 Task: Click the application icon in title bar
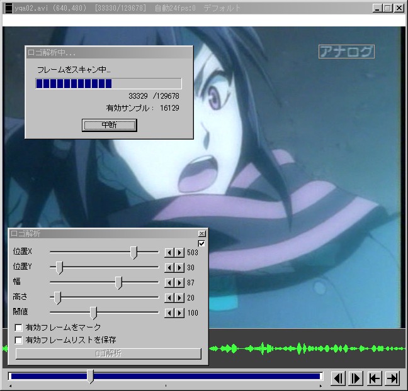(x=9, y=8)
